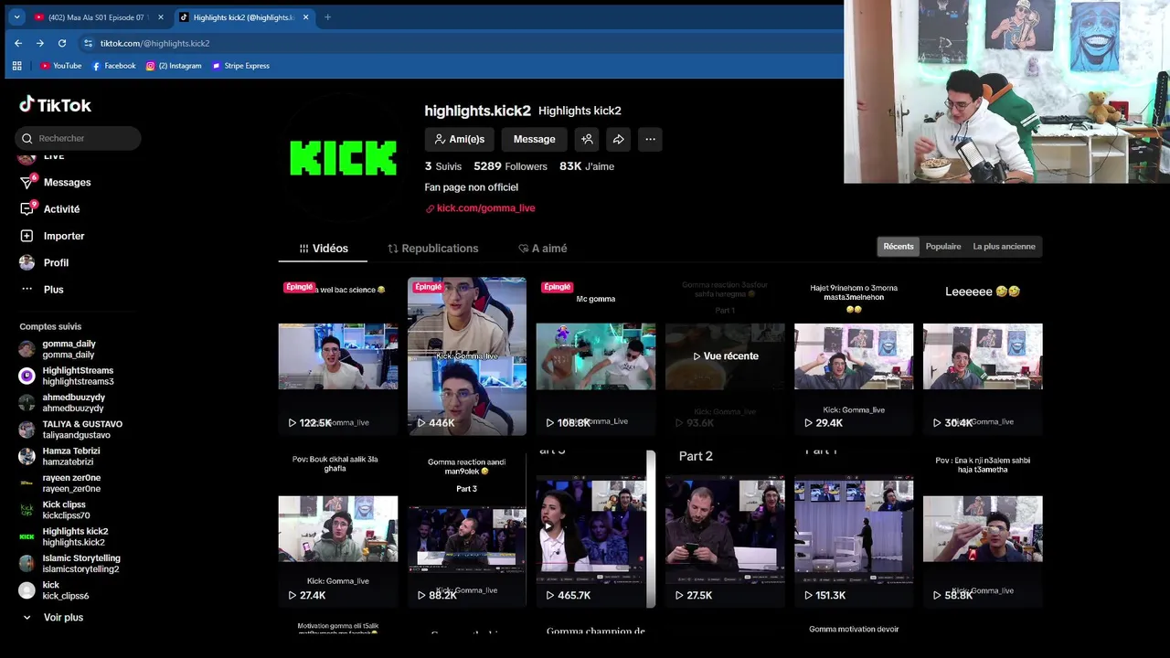This screenshot has width=1170, height=658.
Task: Click the site info icon in address bar
Action: tap(88, 43)
